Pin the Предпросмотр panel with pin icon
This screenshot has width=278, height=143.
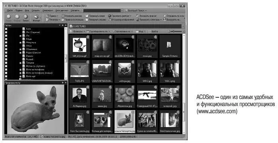(x=63, y=83)
